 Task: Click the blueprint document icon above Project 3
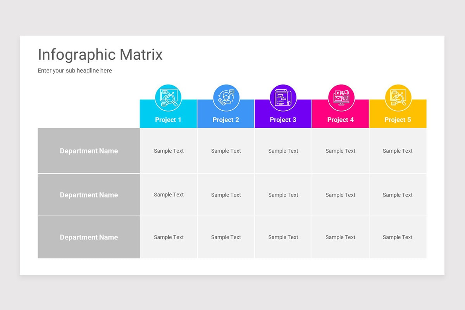pyautogui.click(x=283, y=97)
